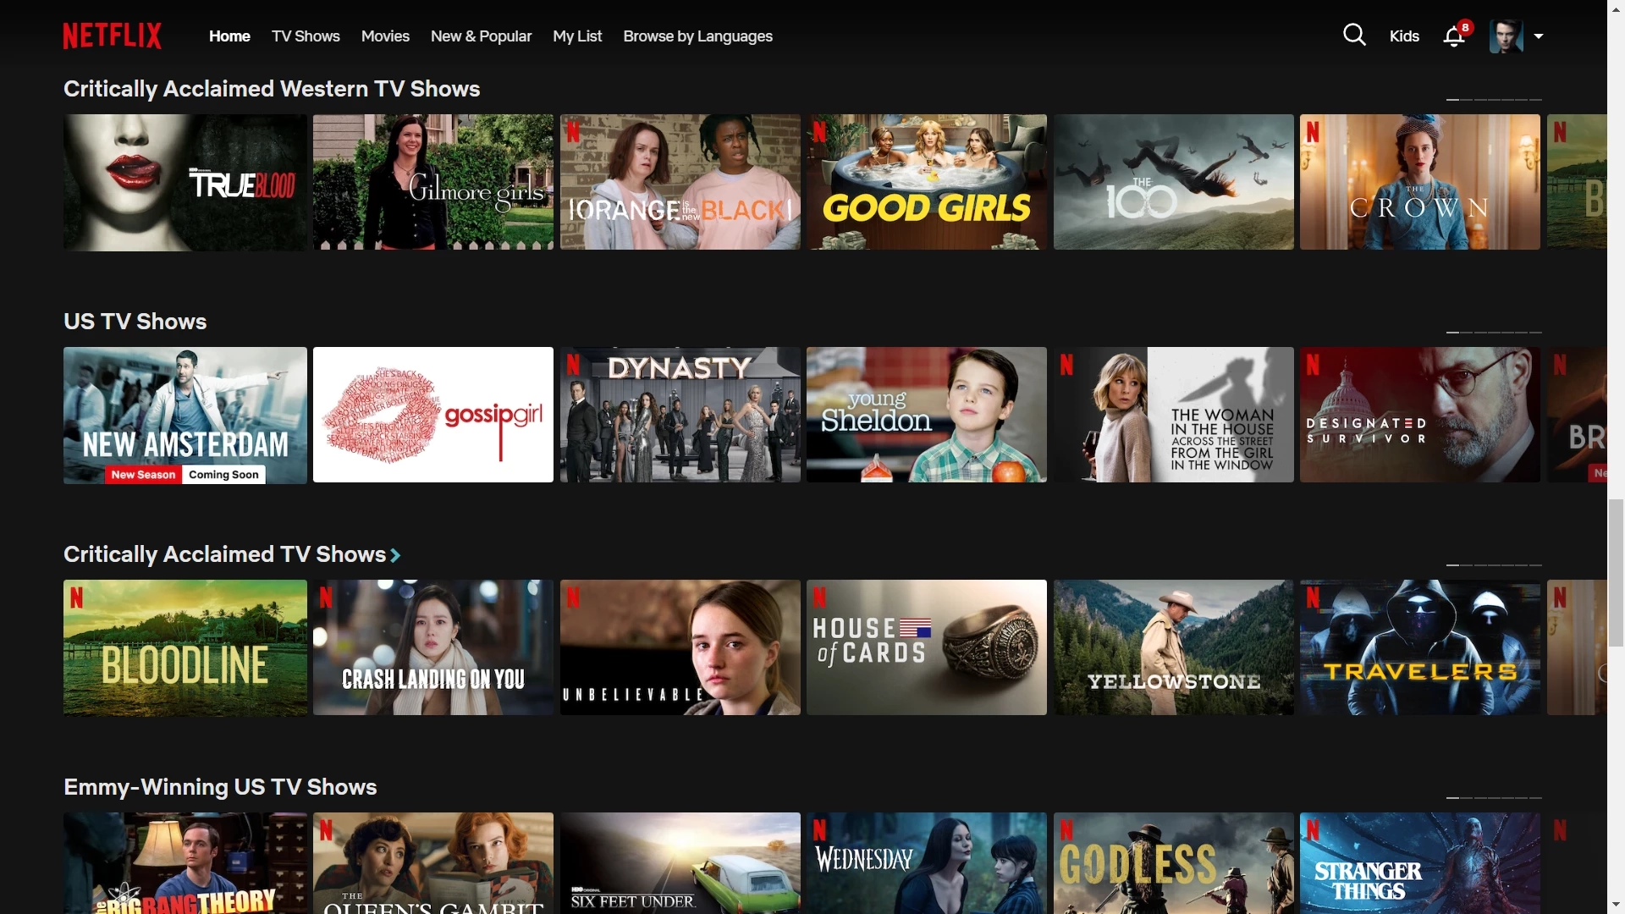Choose the Good Girls show card
Viewport: 1625px width, 914px height.
click(927, 182)
